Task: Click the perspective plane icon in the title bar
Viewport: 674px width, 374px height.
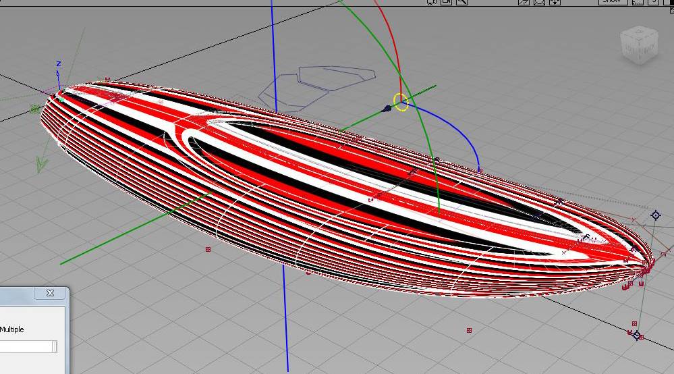Action: (524, 2)
